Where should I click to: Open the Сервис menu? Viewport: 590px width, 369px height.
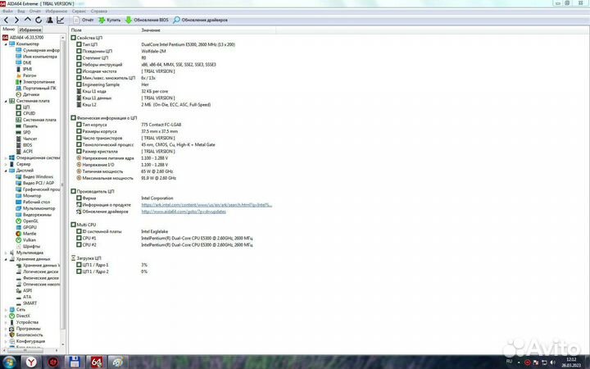79,11
